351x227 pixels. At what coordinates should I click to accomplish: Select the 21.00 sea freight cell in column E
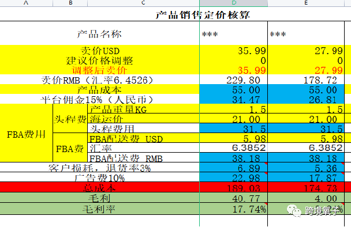306,119
